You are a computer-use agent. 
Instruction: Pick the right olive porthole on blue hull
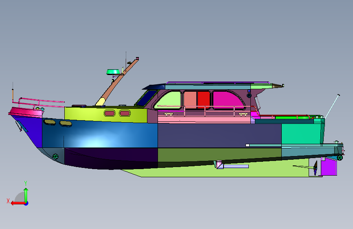click(x=66, y=123)
